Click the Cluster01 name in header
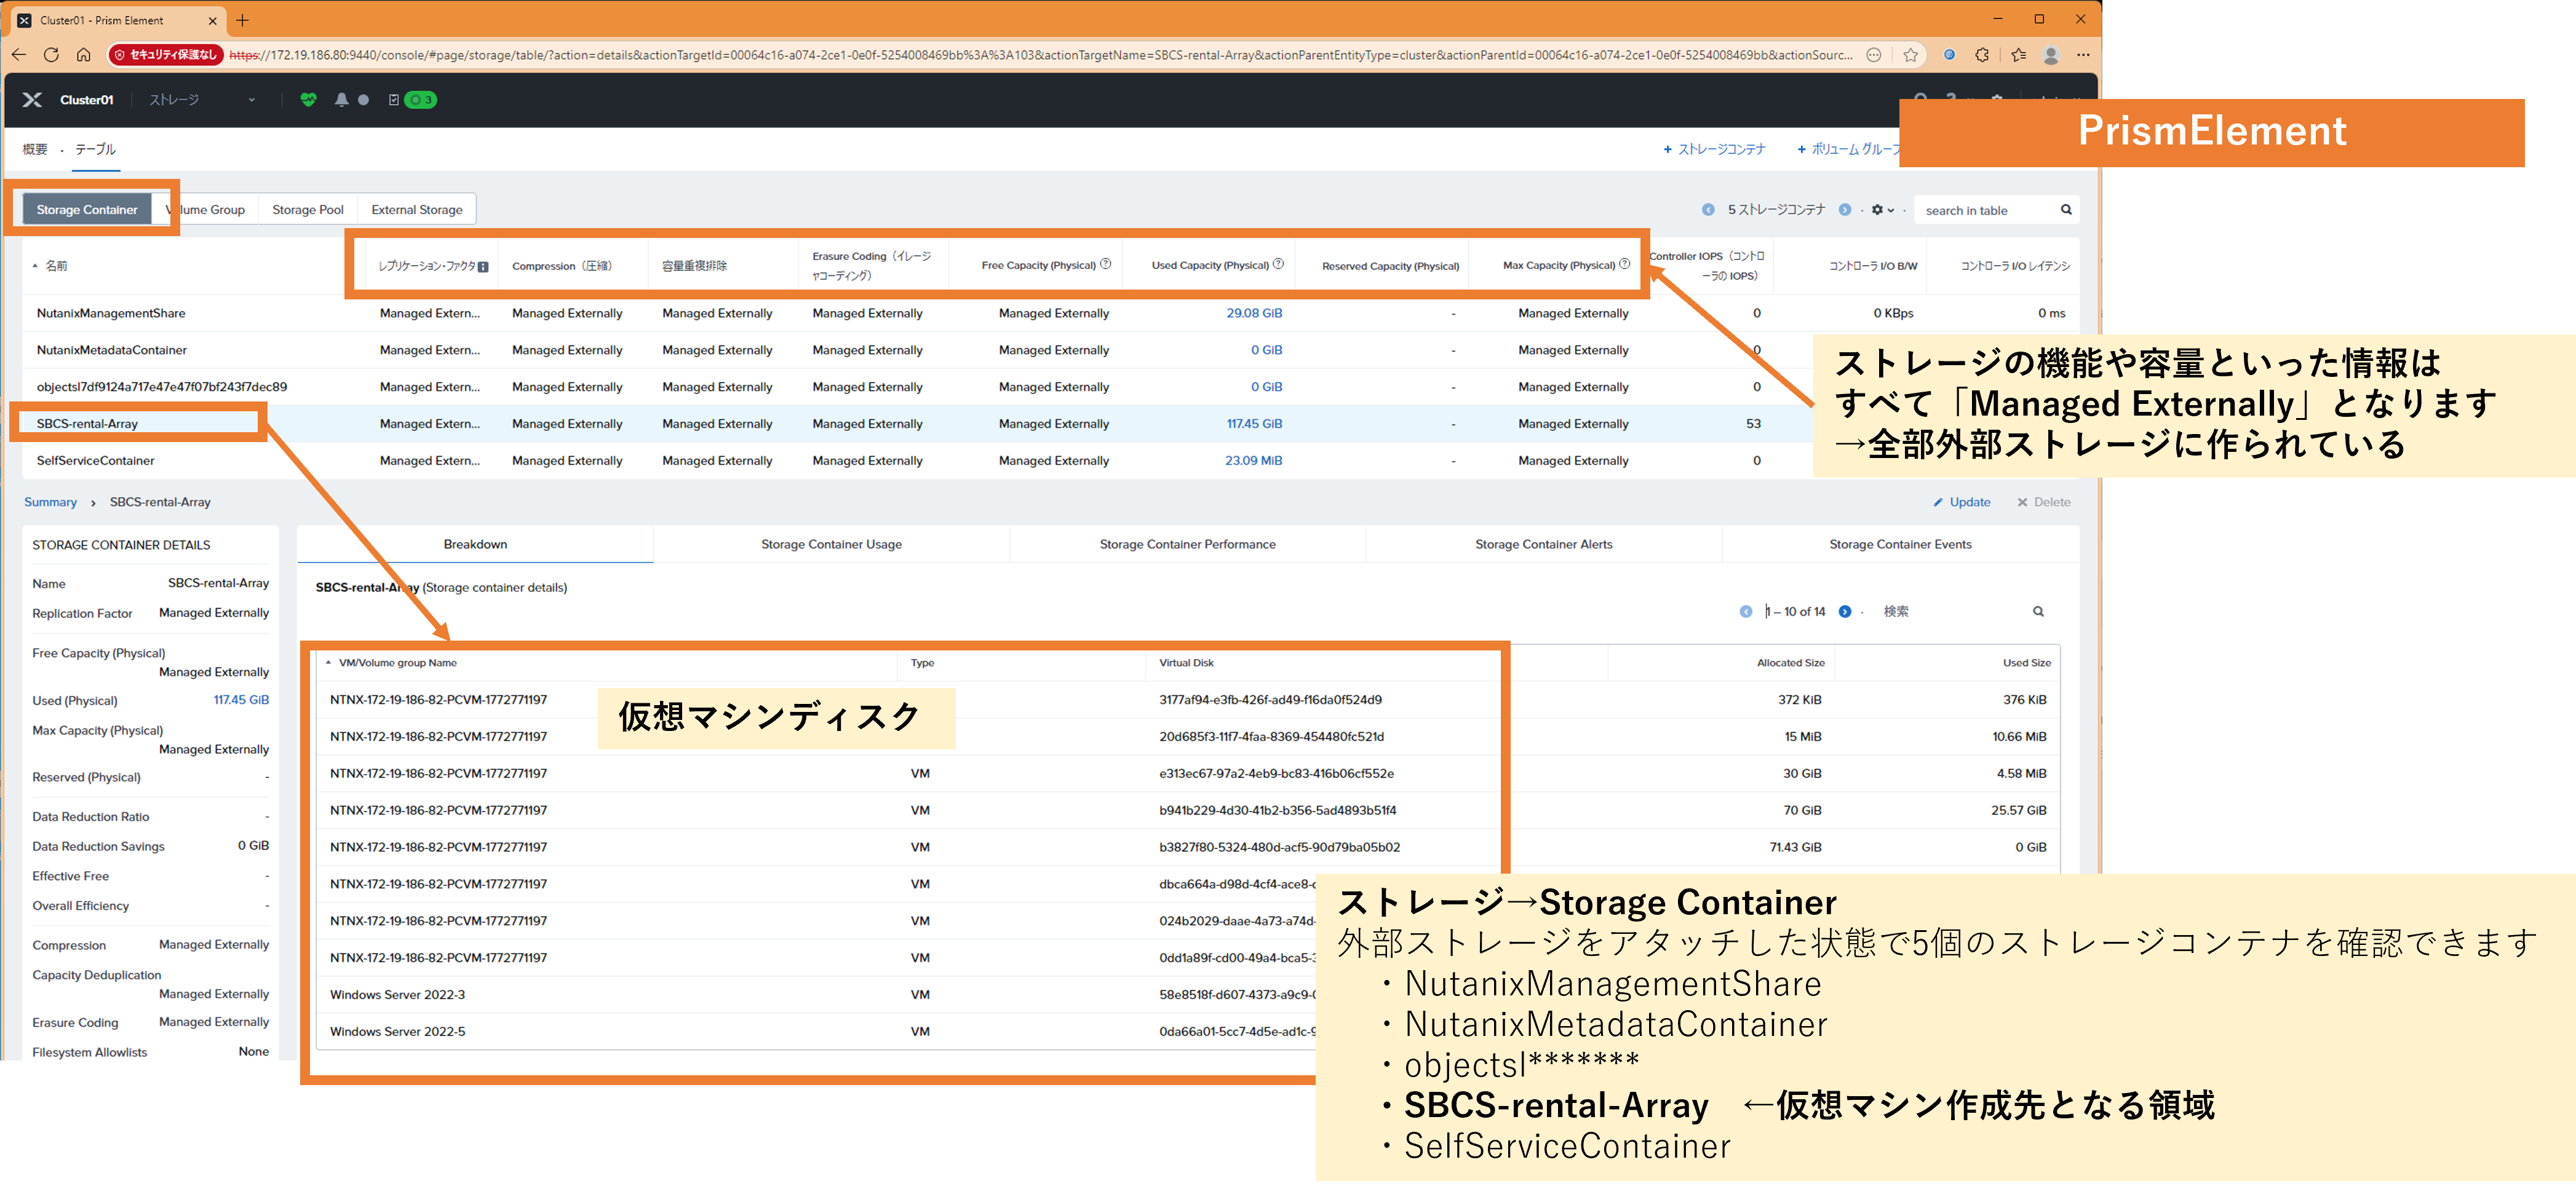The image size is (2576, 1189). coord(87,100)
